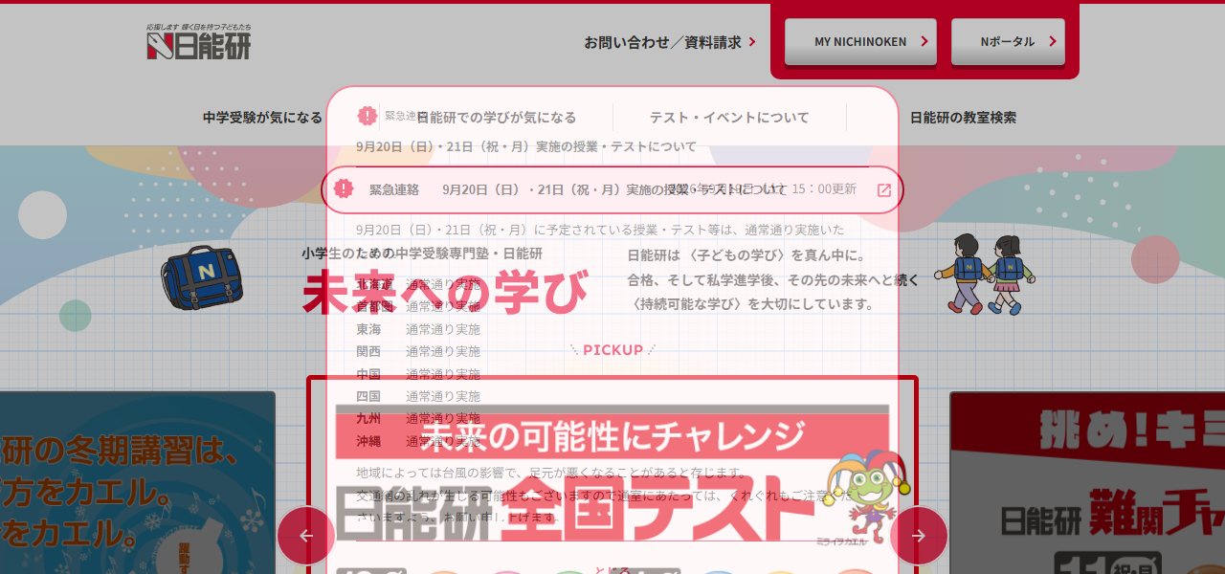This screenshot has height=574, width=1225.
Task: Click the external-link icon in 緊急連絡 banner
Action: pyautogui.click(x=884, y=189)
